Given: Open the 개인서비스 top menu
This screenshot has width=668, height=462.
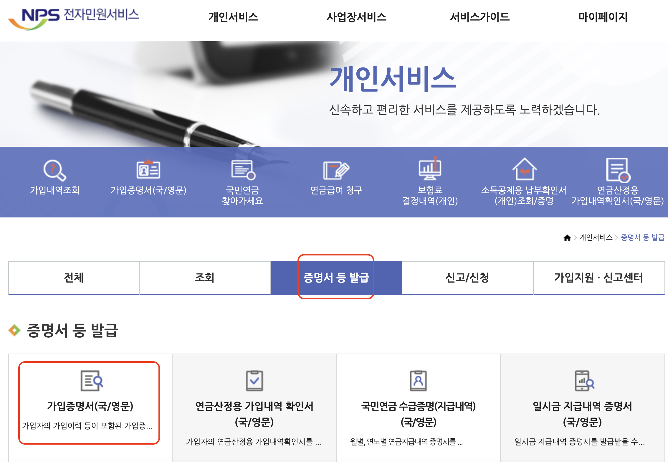Looking at the screenshot, I should click(233, 17).
